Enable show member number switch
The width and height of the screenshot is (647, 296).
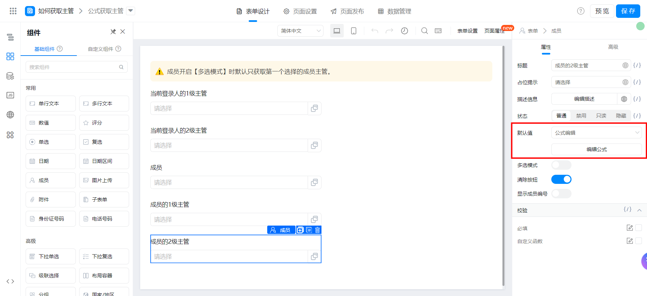tap(561, 194)
